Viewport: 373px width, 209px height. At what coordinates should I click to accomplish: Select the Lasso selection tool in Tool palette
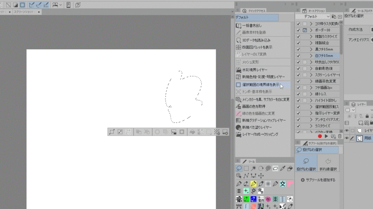(x=239, y=168)
